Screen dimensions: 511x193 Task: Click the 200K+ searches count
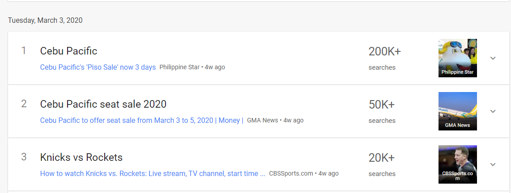pyautogui.click(x=384, y=52)
